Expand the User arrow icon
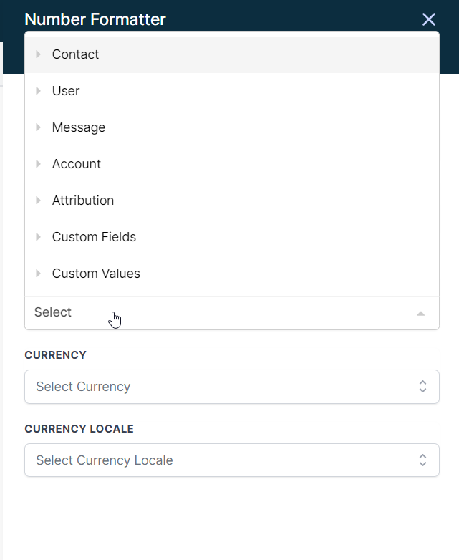The image size is (459, 560). (38, 91)
